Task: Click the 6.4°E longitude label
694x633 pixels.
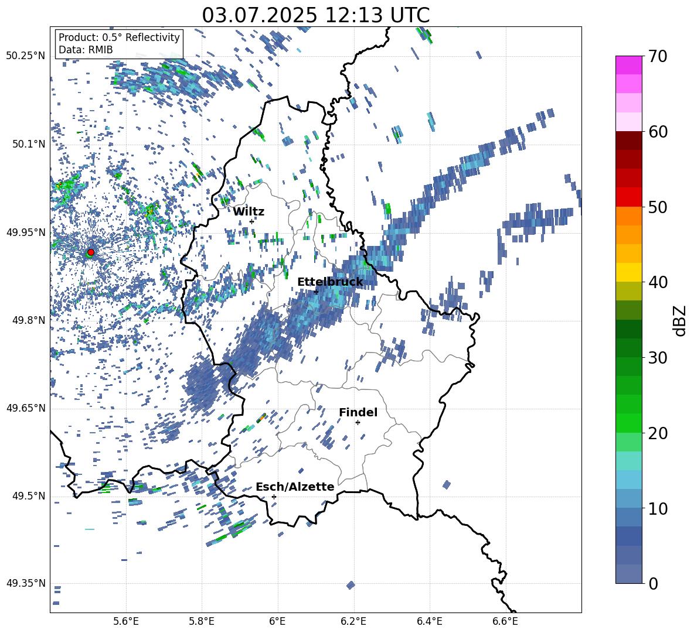Action: click(429, 621)
